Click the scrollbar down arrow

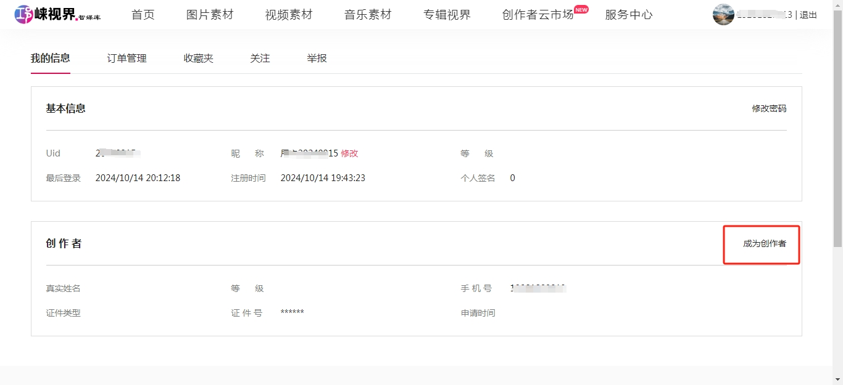(x=837, y=379)
